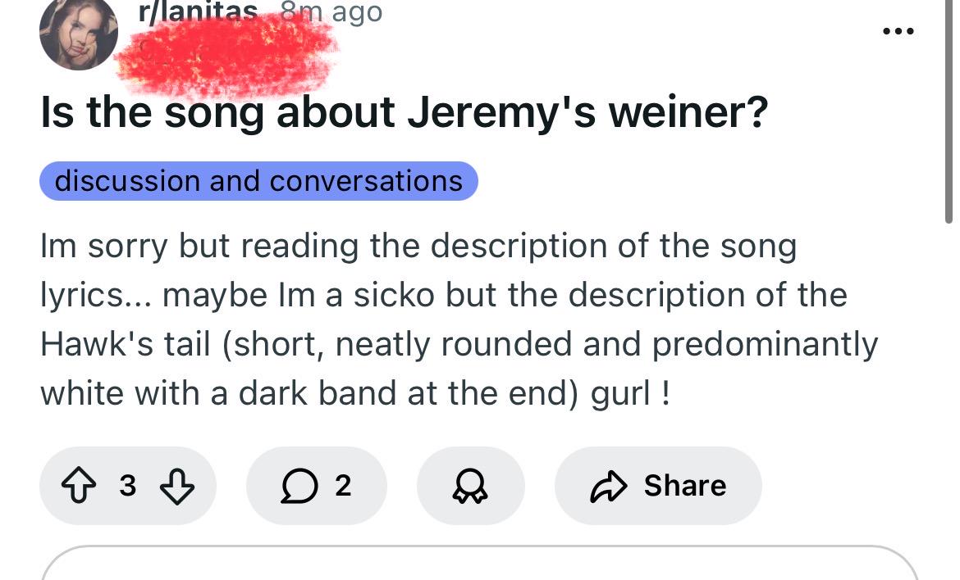Screen dimensions: 960x580
Task: Go to the r/lanitas community
Action: [198, 11]
